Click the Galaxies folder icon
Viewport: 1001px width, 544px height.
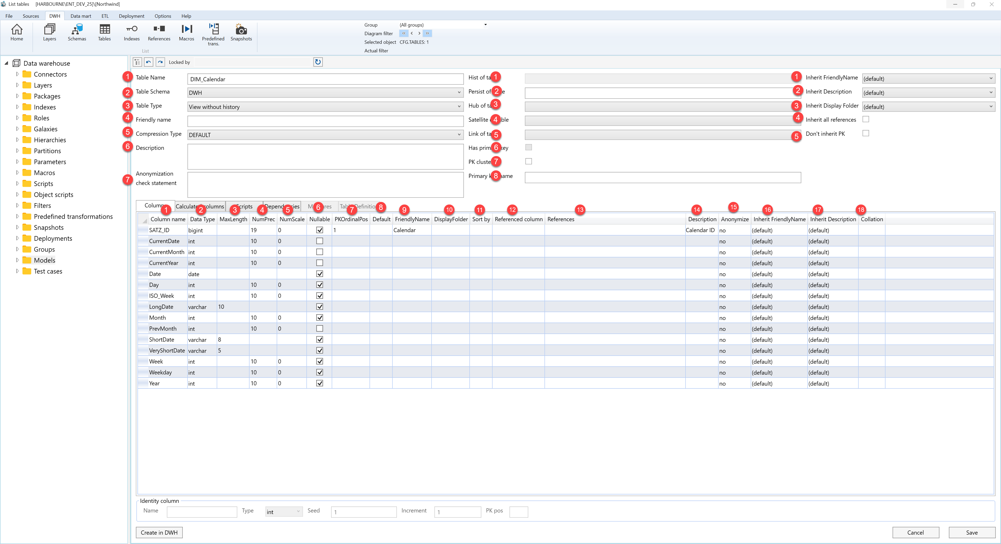tap(27, 129)
